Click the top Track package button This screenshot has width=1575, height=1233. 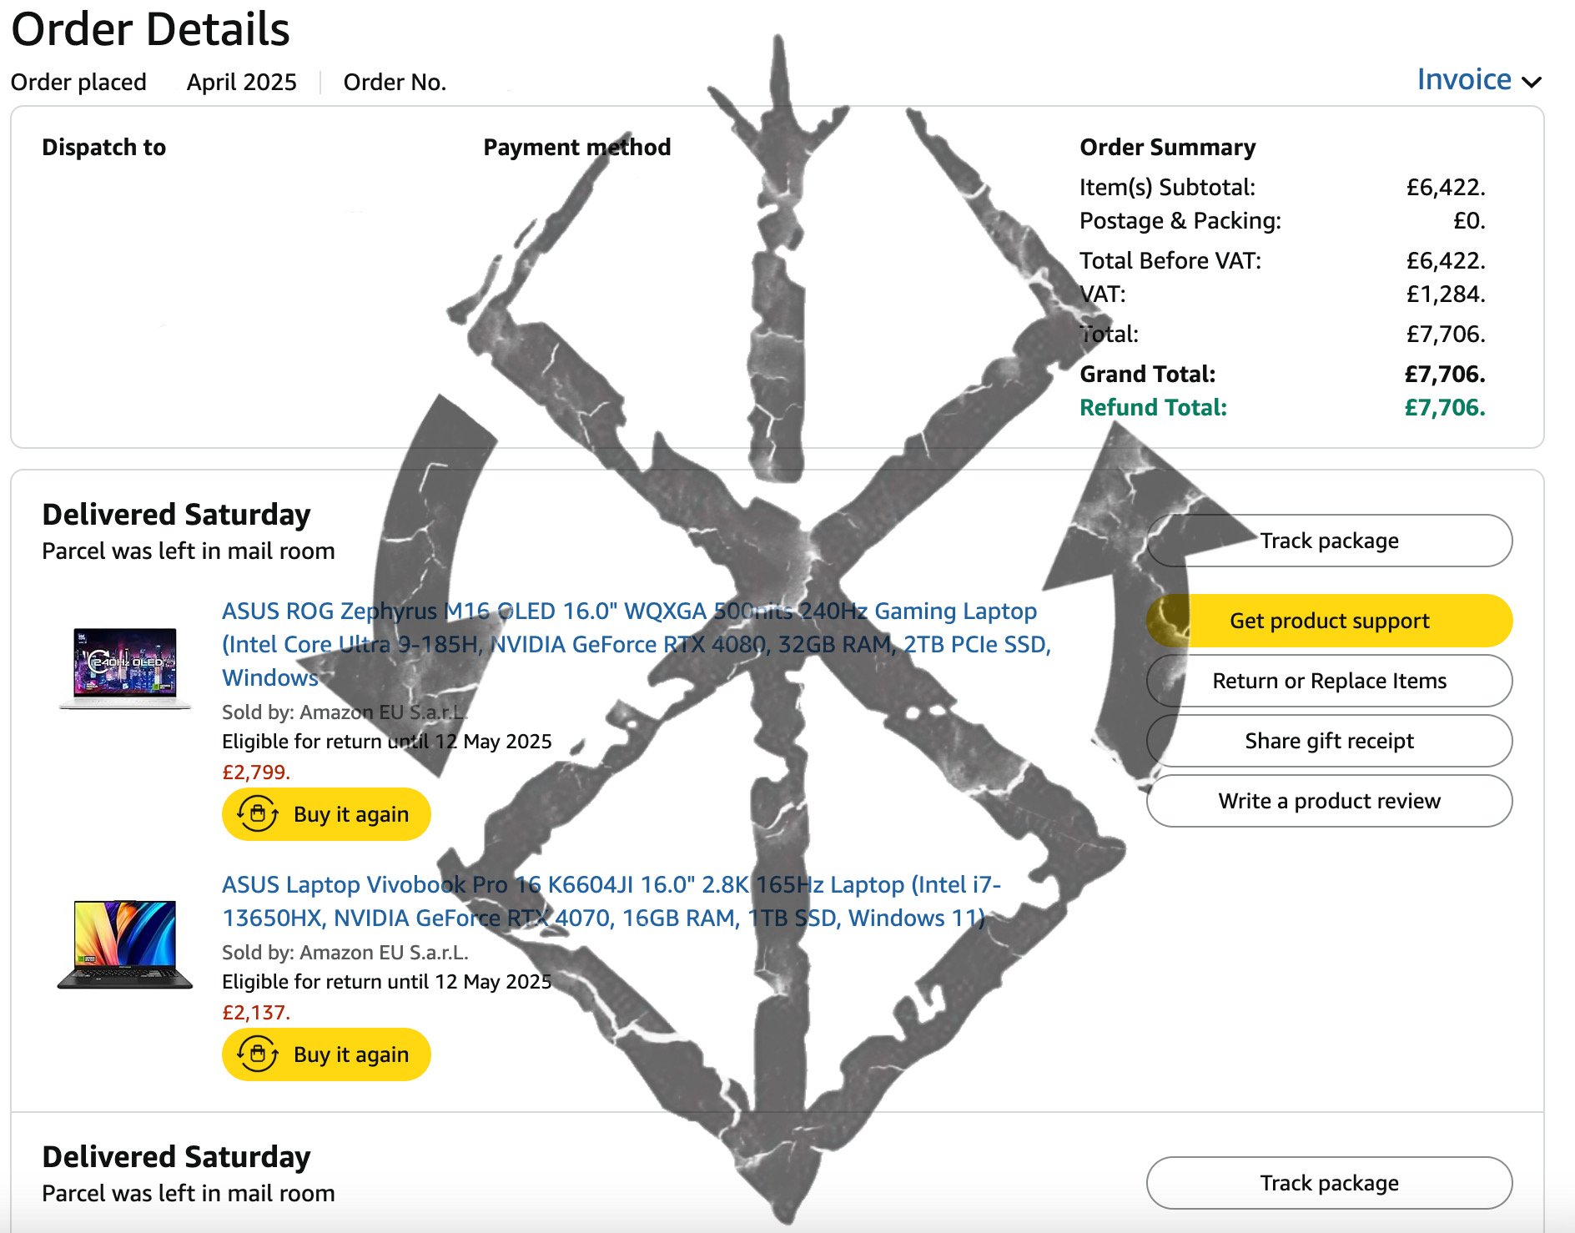(1329, 541)
